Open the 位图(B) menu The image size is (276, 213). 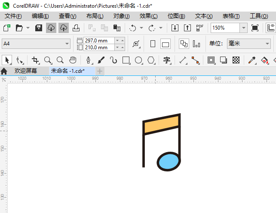click(x=176, y=16)
